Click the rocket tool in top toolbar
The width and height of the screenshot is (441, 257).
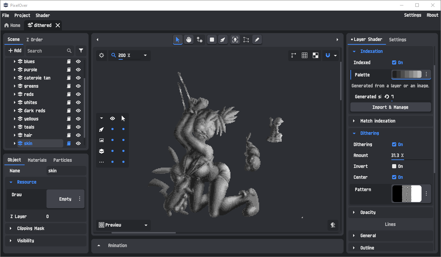click(x=223, y=40)
